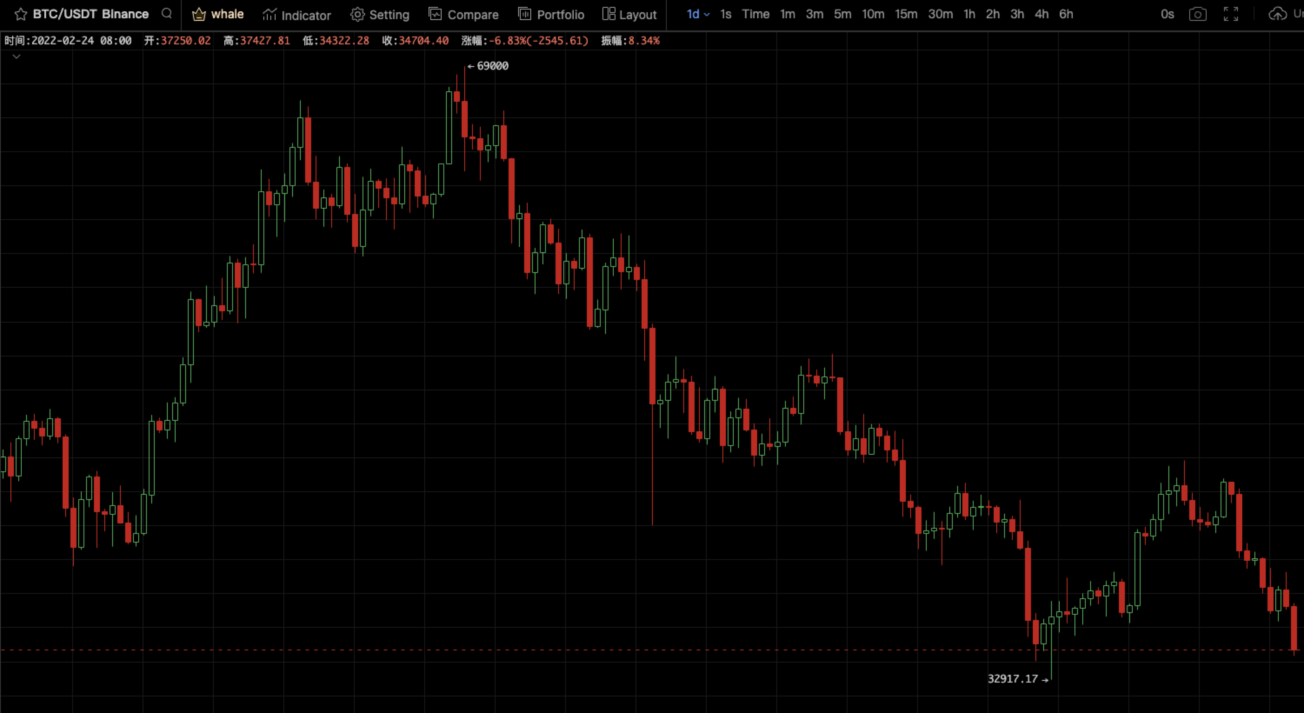Switch to the 15m timeframe
This screenshot has height=713, width=1304.
(x=905, y=14)
